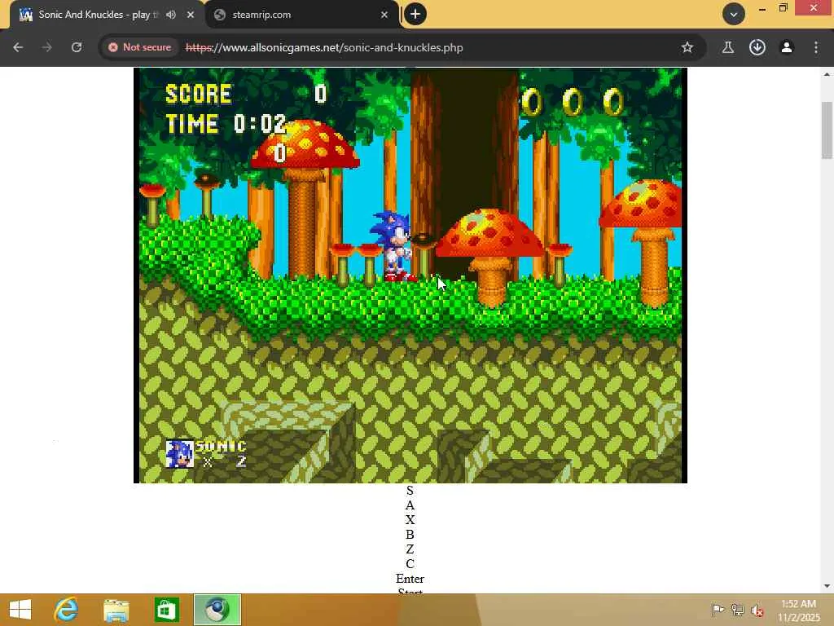The height and width of the screenshot is (626, 834).
Task: Click the Sonic game canvas
Action: 410,276
